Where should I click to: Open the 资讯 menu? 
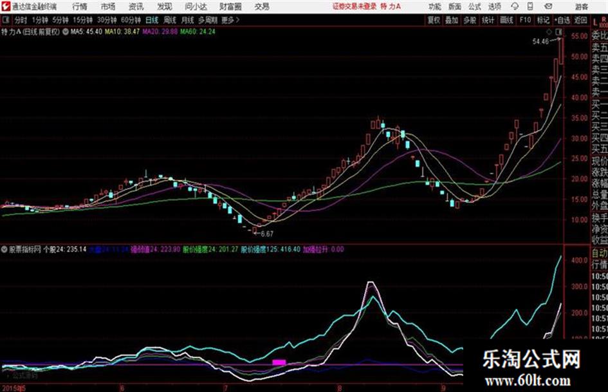coord(136,6)
